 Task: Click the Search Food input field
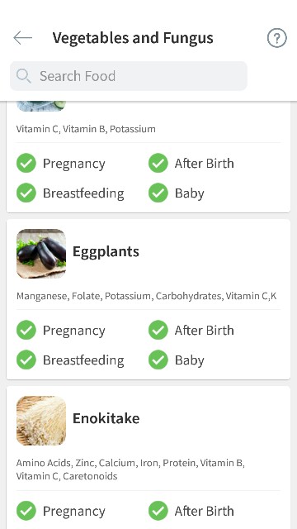pyautogui.click(x=129, y=76)
